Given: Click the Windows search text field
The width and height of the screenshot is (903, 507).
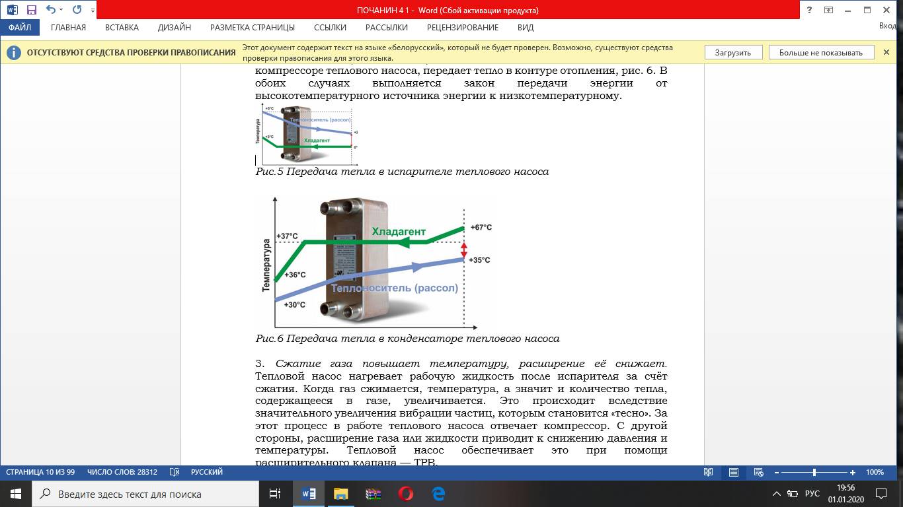Looking at the screenshot, I should pos(145,494).
